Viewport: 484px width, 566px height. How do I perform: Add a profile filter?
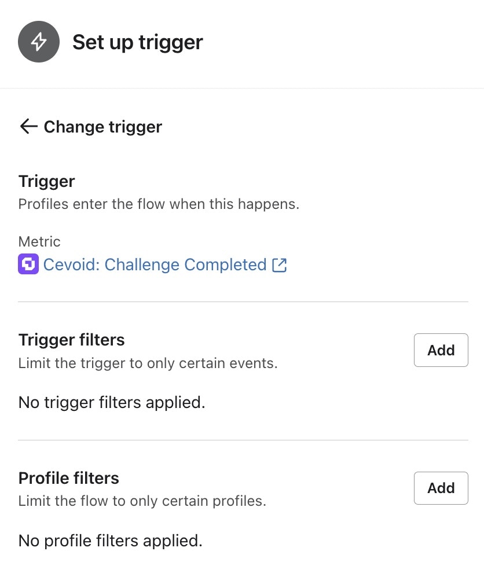pyautogui.click(x=441, y=488)
